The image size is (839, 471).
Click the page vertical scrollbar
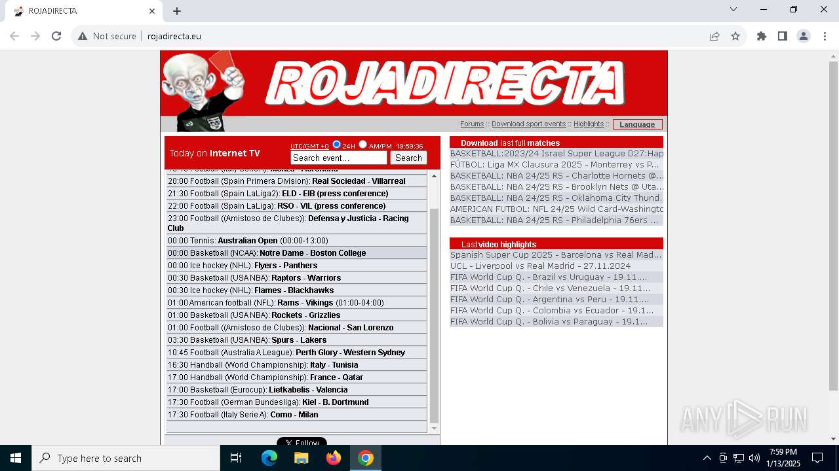[833, 226]
